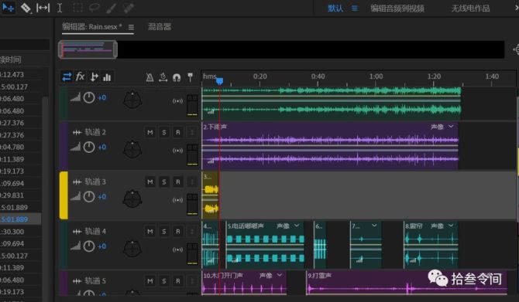
Task: Select the yellow clip 3 on 轨道 3
Action: [x=210, y=195]
